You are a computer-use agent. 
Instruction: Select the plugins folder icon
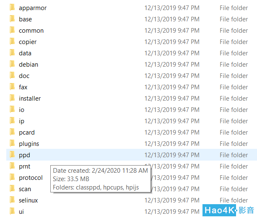(x=12, y=143)
